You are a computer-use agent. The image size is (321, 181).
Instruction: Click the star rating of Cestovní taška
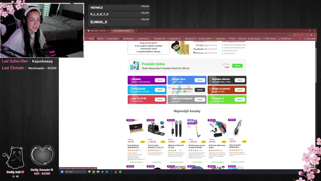point(153,150)
